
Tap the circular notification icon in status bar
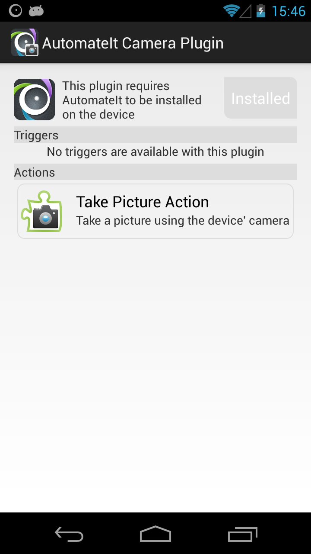point(16,11)
